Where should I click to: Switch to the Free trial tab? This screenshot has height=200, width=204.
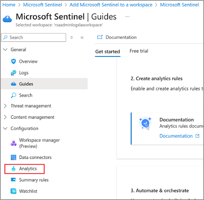coord(139,51)
